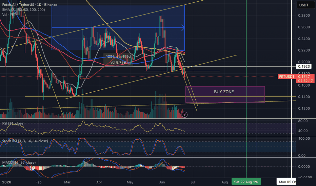Click the Stoch RSI 100.00 scale label
Viewport: 316px width, 186px height.
point(304,138)
